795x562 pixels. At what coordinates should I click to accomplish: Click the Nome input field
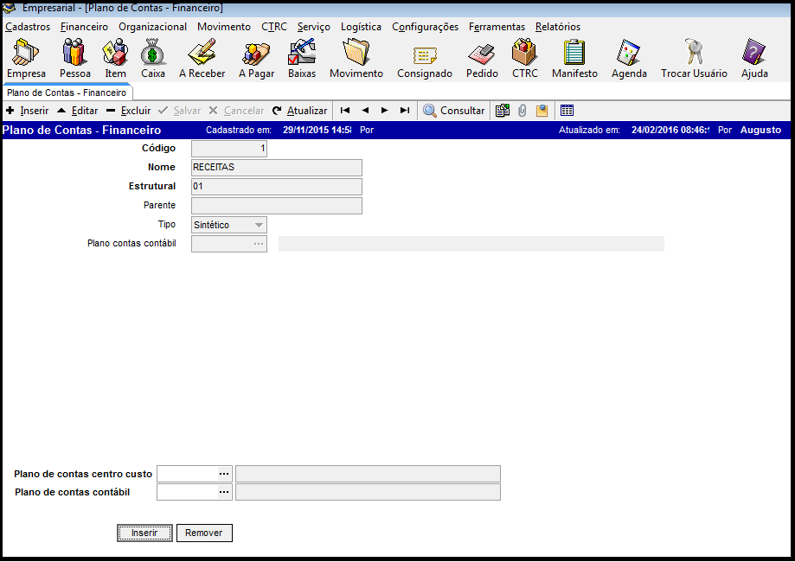click(276, 168)
